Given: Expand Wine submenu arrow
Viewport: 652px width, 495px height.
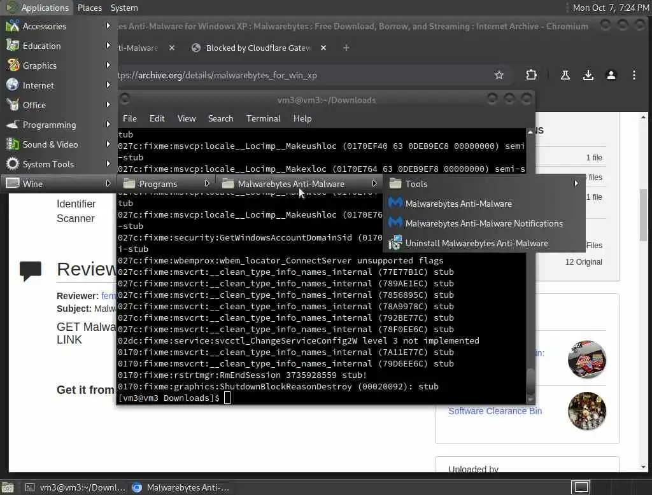Looking at the screenshot, I should [108, 183].
